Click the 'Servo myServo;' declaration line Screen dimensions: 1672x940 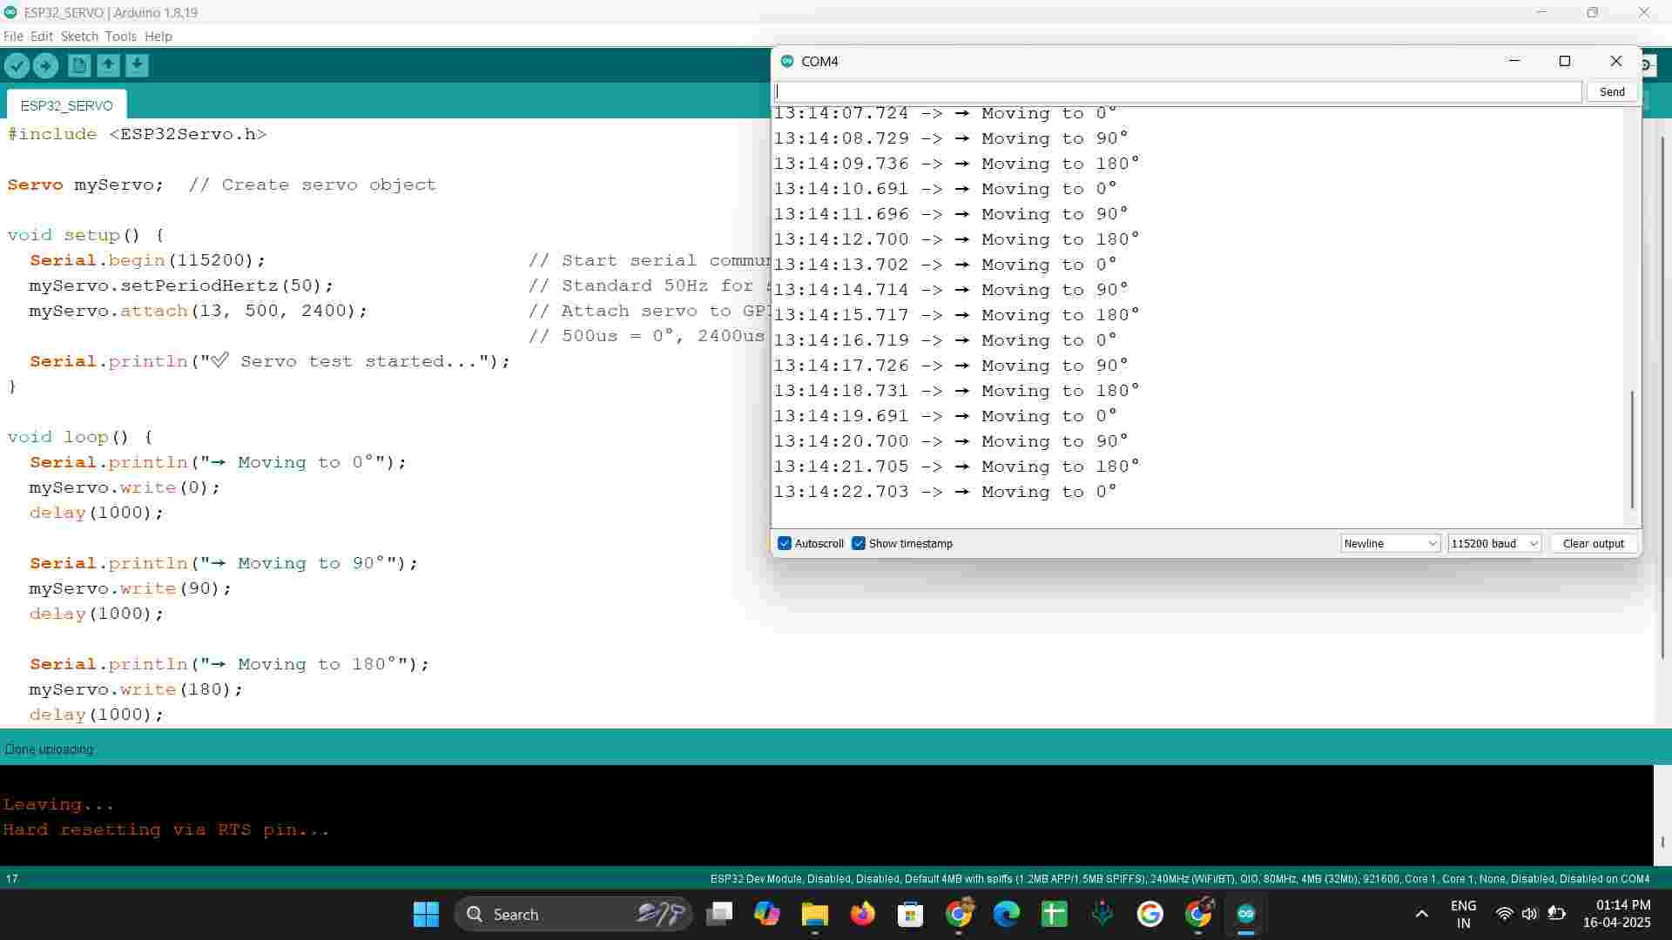pyautogui.click(x=85, y=185)
